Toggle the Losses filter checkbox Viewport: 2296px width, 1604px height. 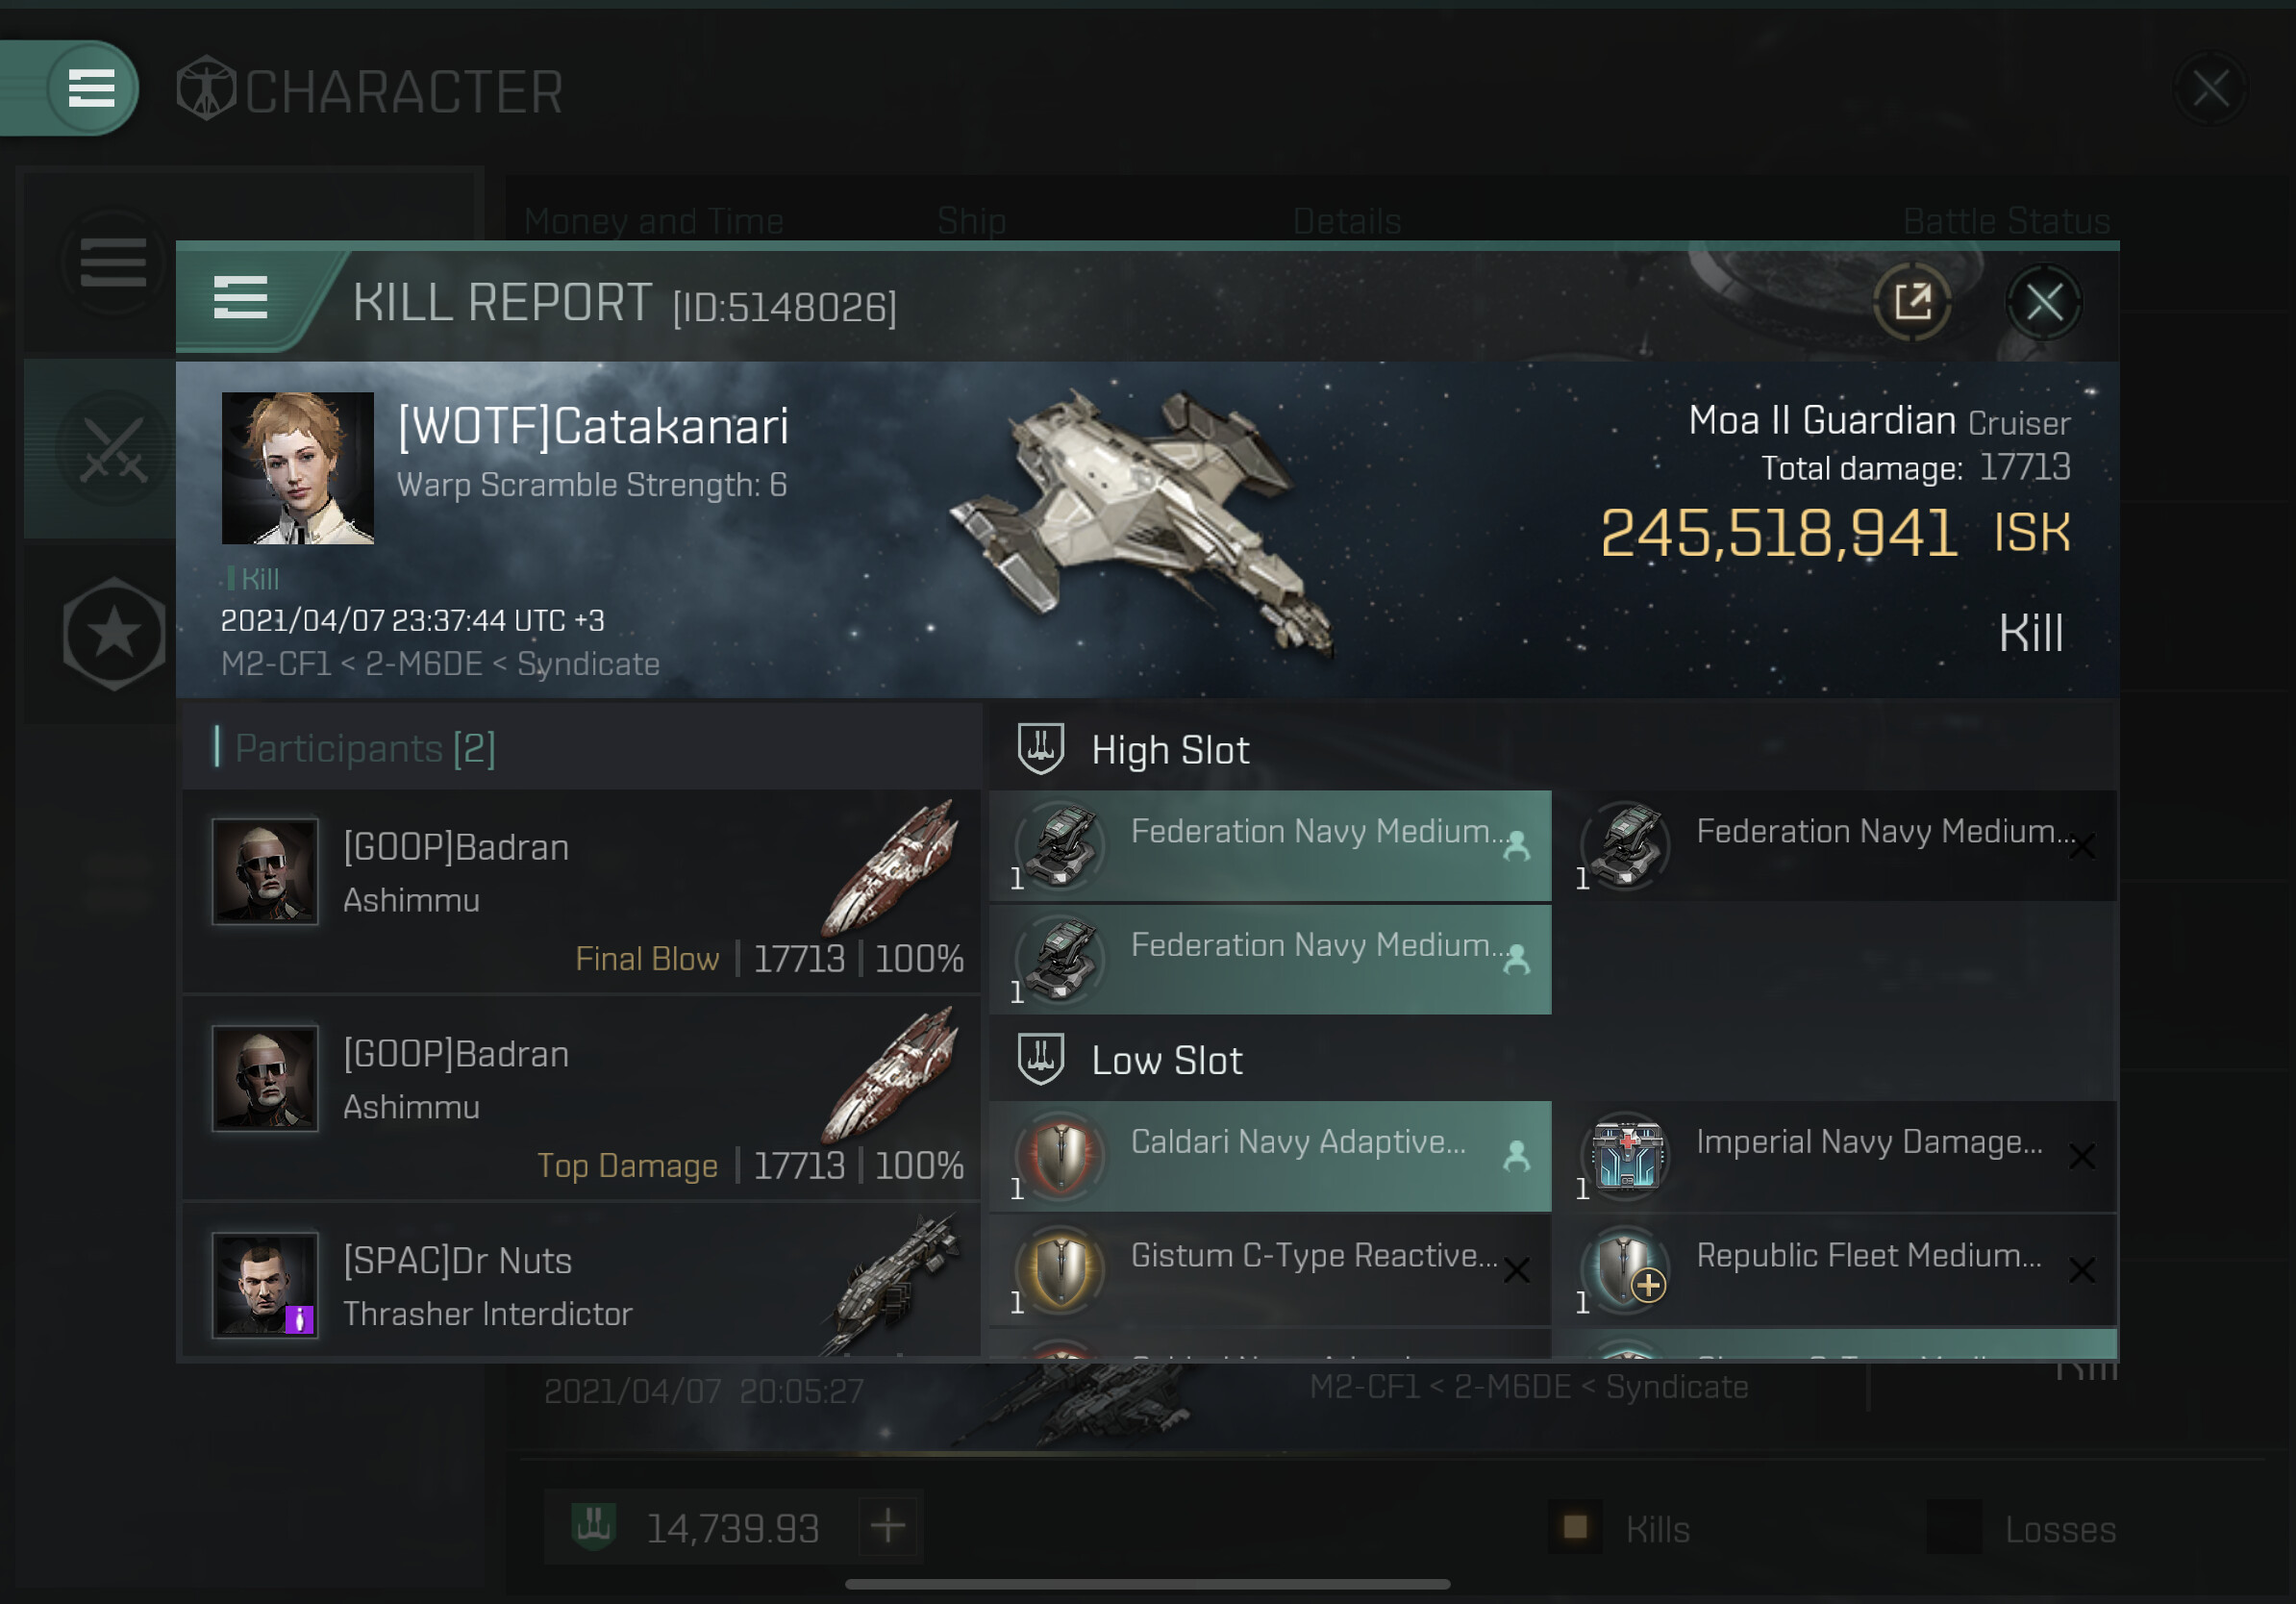(1953, 1527)
